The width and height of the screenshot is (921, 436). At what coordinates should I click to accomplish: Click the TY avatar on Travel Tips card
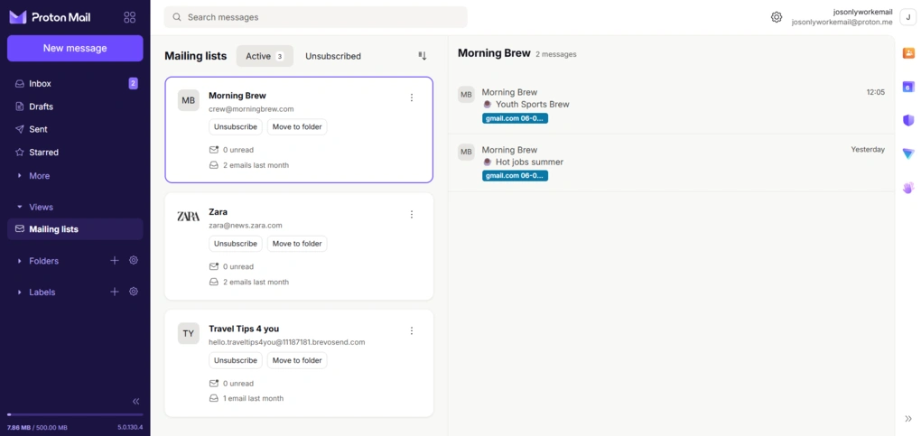189,334
